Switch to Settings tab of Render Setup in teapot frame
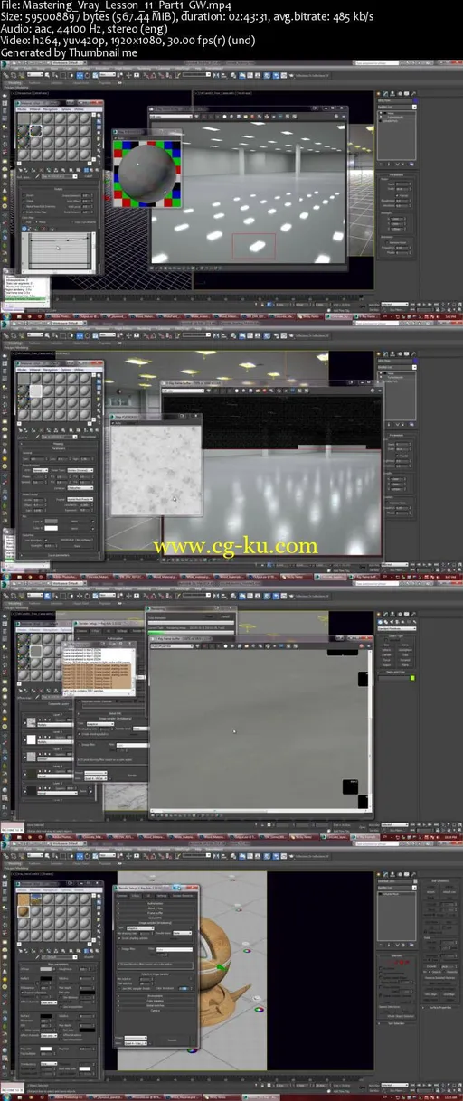The width and height of the screenshot is (463, 1101). tap(162, 895)
